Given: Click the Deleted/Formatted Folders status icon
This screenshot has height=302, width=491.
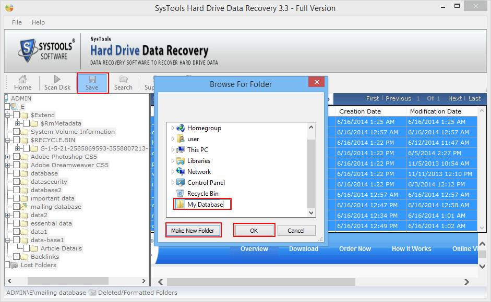Looking at the screenshot, I should click(92, 293).
